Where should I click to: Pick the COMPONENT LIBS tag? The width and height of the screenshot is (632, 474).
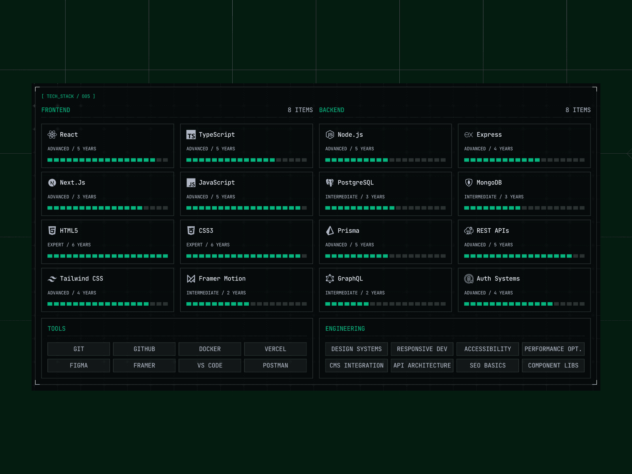pos(553,366)
